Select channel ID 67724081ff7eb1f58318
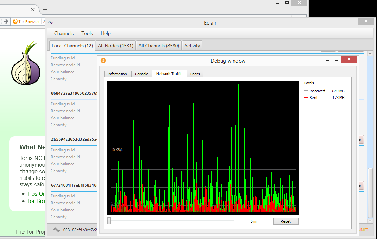The height and width of the screenshot is (239, 377). click(74, 185)
